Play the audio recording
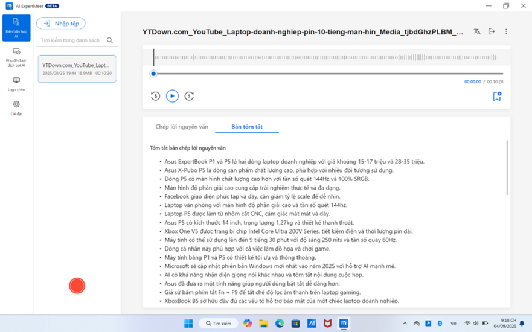The height and width of the screenshot is (332, 532). [172, 96]
